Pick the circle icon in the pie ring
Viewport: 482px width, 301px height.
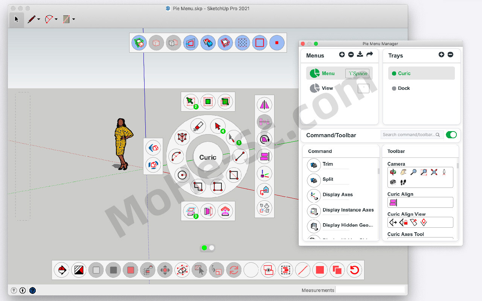pos(183,175)
